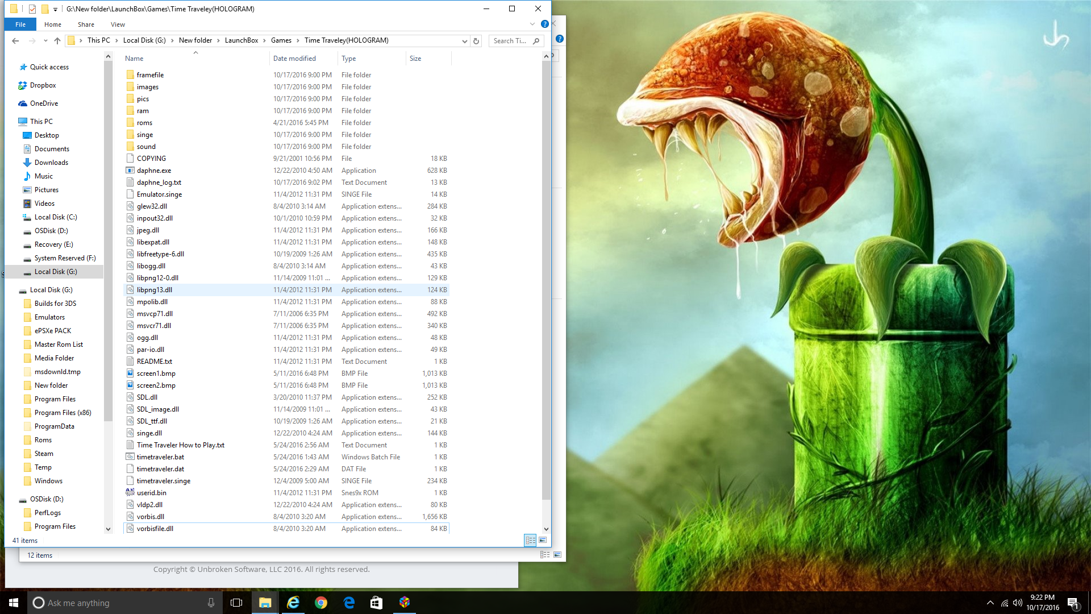Click the network Wi-Fi tray icon
The image size is (1091, 614).
[x=1004, y=603]
